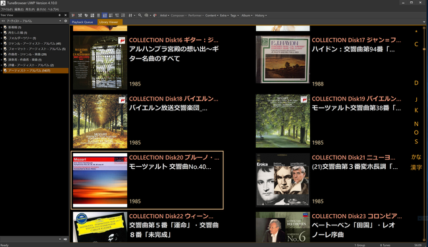
Task: Click COLLECTION Disk23 コロンビア album title
Action: click(x=357, y=216)
